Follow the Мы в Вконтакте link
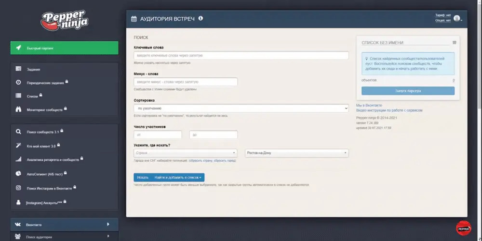482x241 pixels. pos(369,105)
